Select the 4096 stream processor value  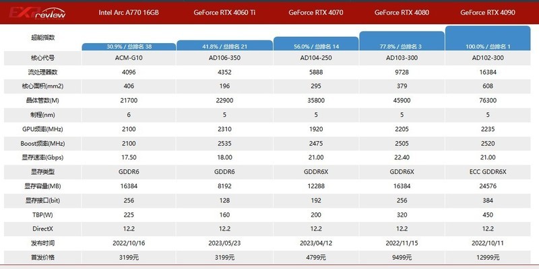pyautogui.click(x=129, y=73)
